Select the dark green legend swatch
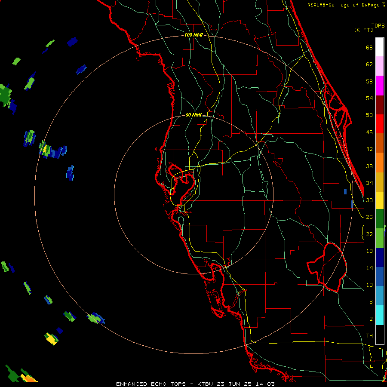The height and width of the screenshot is (387, 387). point(380,219)
